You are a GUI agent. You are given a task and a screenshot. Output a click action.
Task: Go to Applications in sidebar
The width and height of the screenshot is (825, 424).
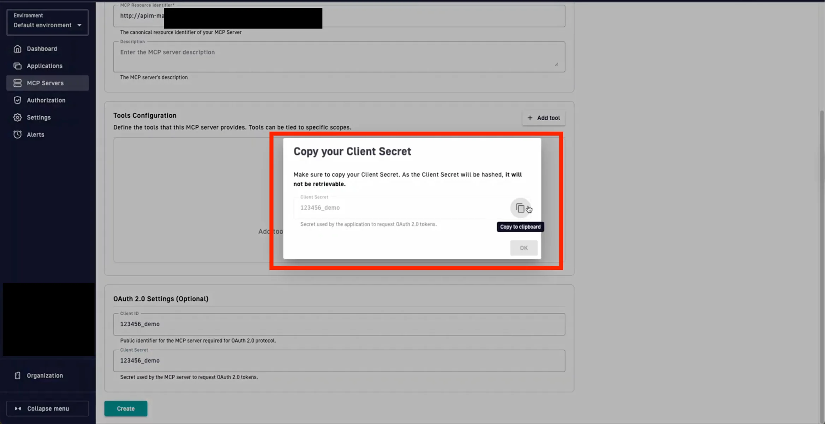pyautogui.click(x=44, y=66)
